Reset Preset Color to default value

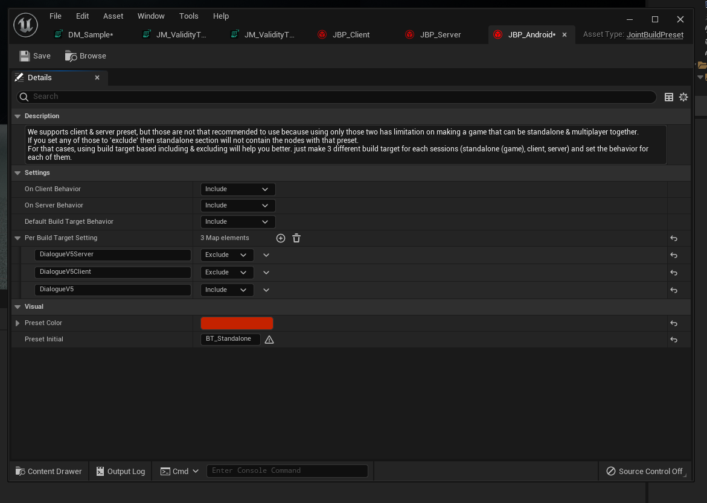point(674,323)
